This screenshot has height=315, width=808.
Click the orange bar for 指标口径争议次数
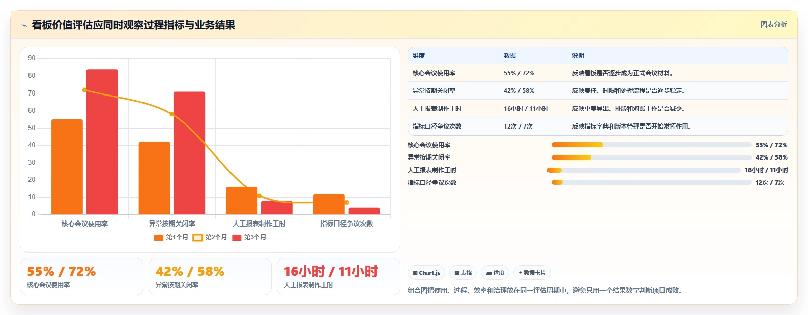pyautogui.click(x=329, y=204)
